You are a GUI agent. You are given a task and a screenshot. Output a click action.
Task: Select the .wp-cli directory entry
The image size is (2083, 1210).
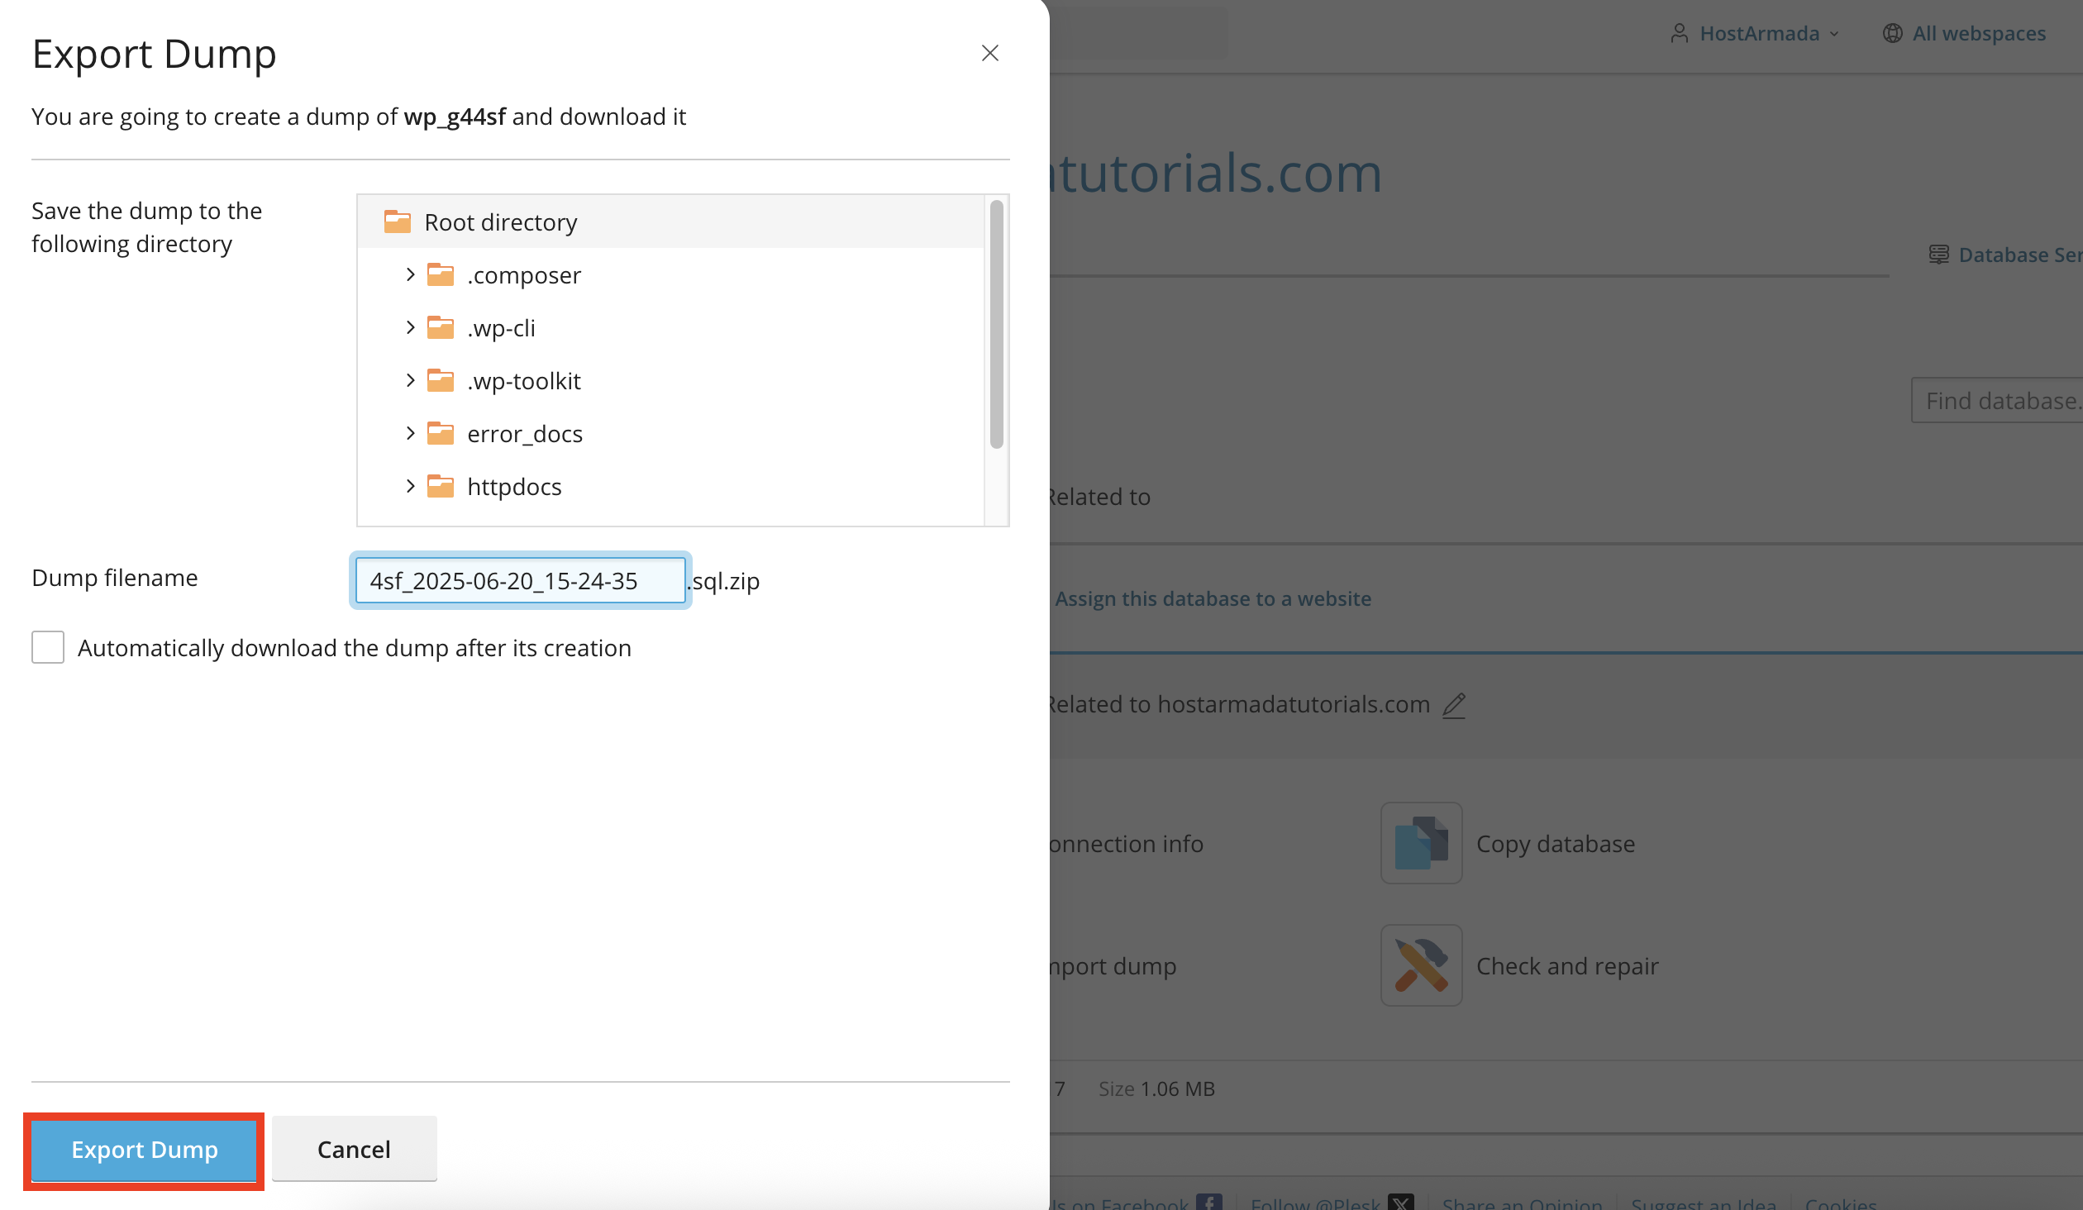(501, 328)
